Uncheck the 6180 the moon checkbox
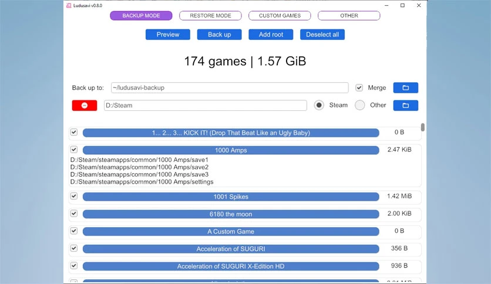Viewport: 491px width, 284px height. coord(74,214)
